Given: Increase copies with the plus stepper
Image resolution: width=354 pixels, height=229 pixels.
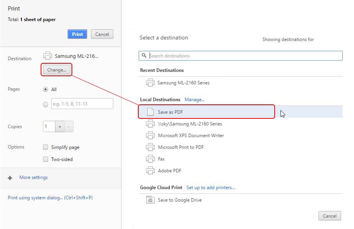Looking at the screenshot, I should (60, 127).
